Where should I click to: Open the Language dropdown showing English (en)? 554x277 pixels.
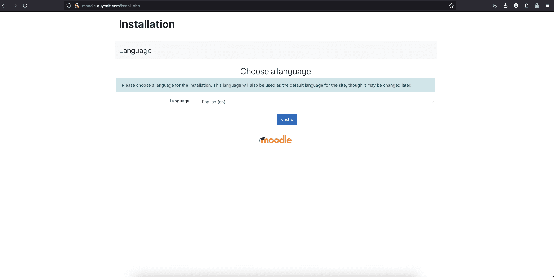click(316, 102)
